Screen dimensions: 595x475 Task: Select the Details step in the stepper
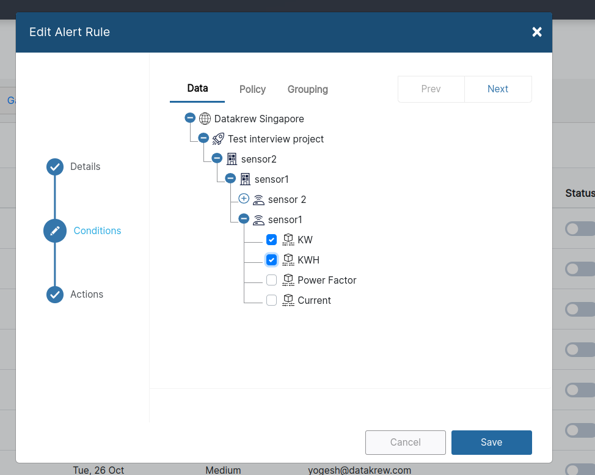[54, 166]
